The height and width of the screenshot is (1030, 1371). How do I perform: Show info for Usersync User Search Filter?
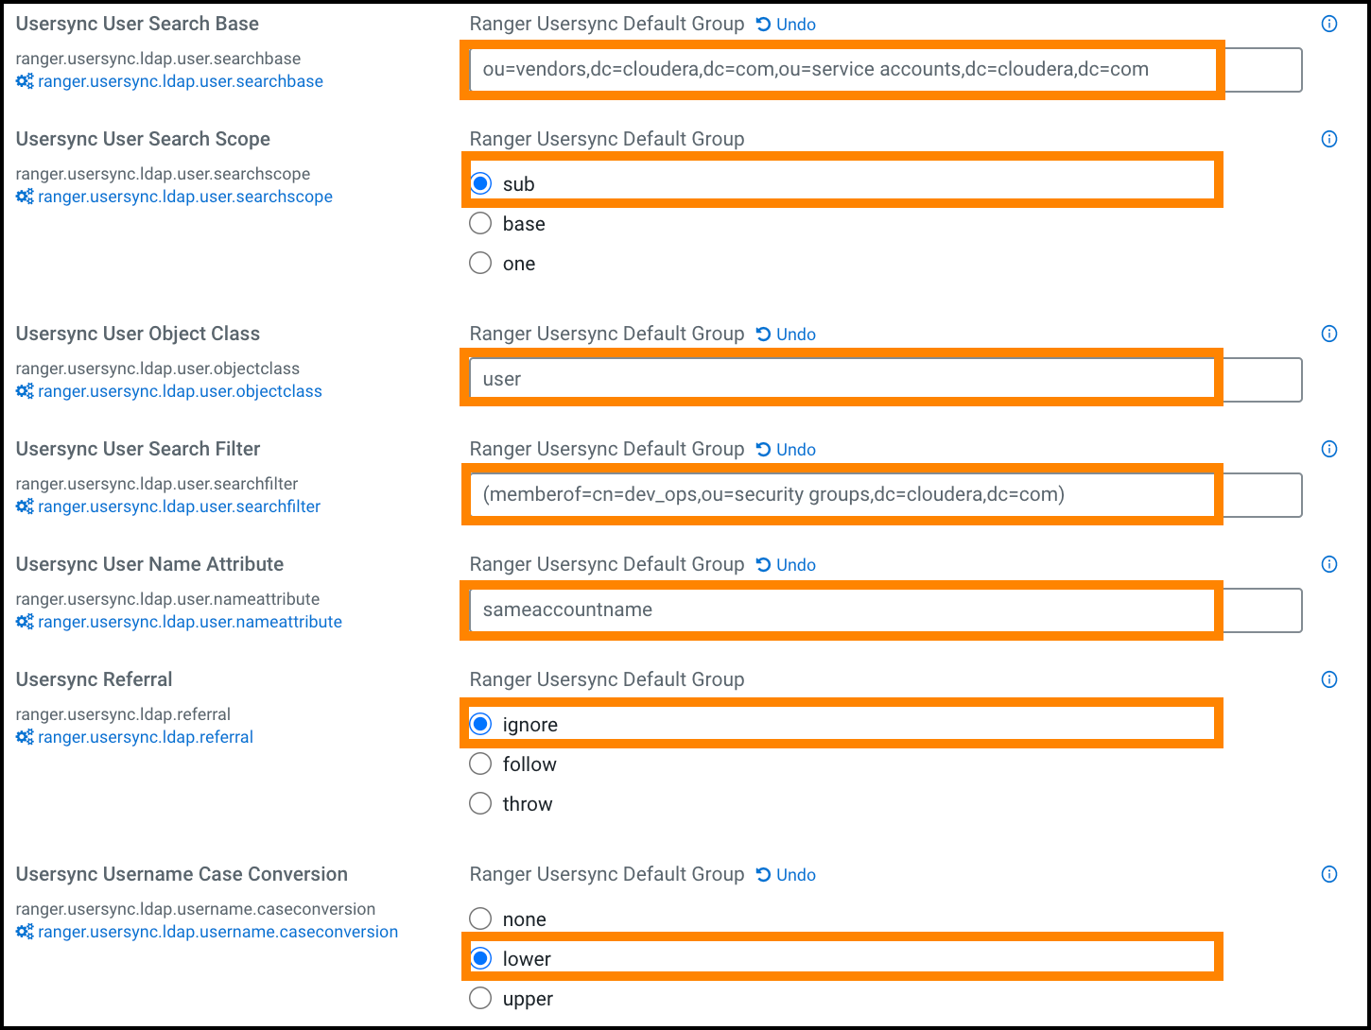(x=1328, y=450)
